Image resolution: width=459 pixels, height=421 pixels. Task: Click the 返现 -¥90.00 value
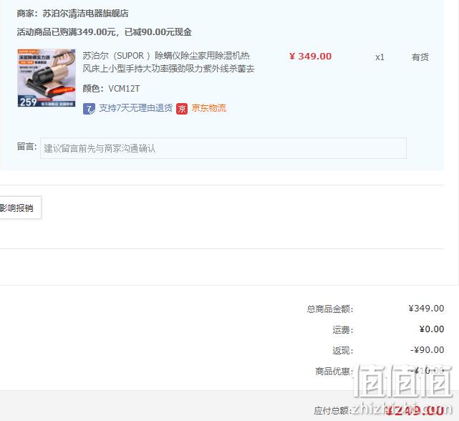(427, 350)
